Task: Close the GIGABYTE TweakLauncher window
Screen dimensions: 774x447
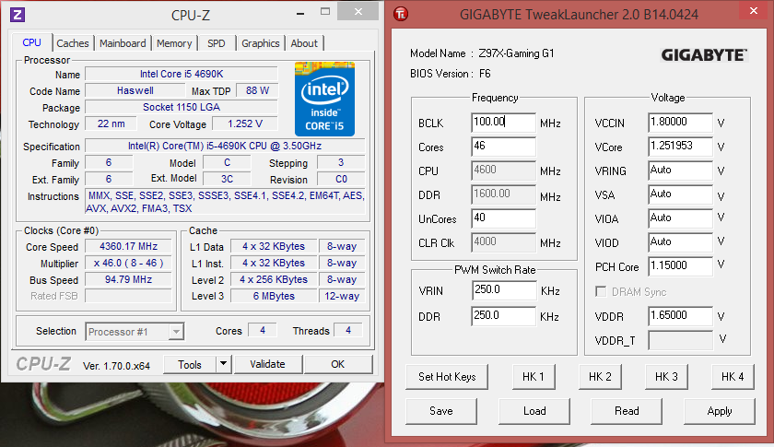Action: click(754, 11)
